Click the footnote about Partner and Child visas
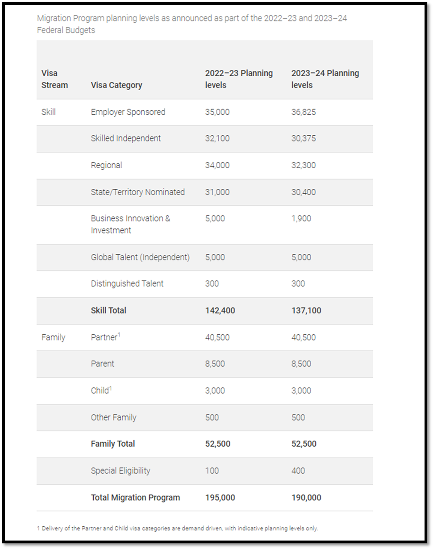This screenshot has width=433, height=549. (x=178, y=528)
